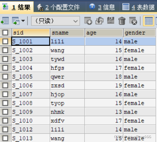Check the row S_1002 checkbox

[x=5, y=50]
